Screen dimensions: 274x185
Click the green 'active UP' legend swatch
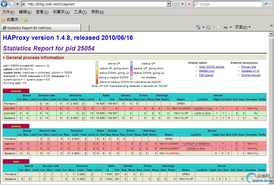pos(97,63)
